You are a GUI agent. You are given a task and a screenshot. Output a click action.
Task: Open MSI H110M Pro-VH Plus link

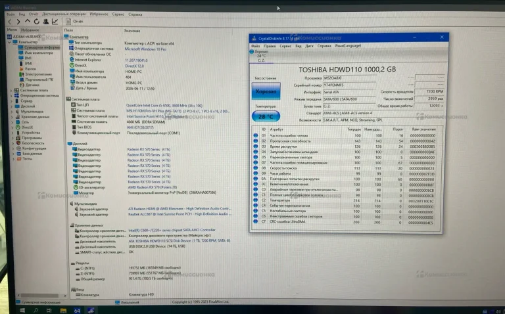pos(178,111)
